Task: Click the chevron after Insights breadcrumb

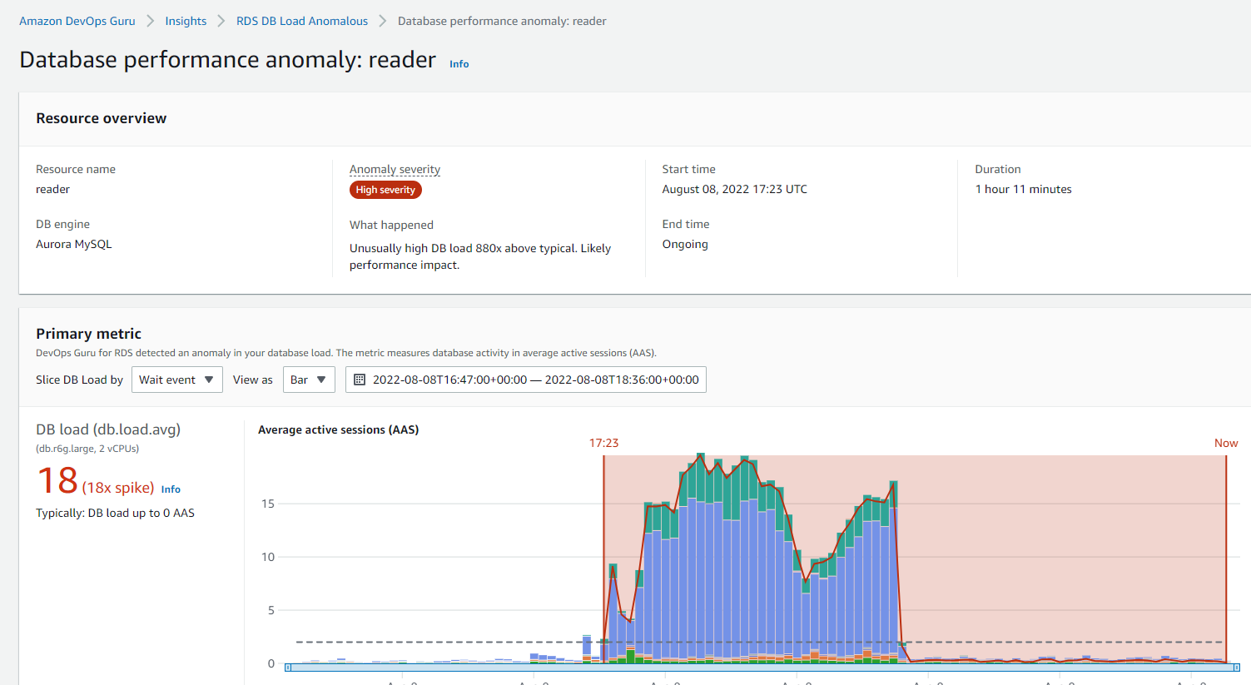Action: click(221, 21)
